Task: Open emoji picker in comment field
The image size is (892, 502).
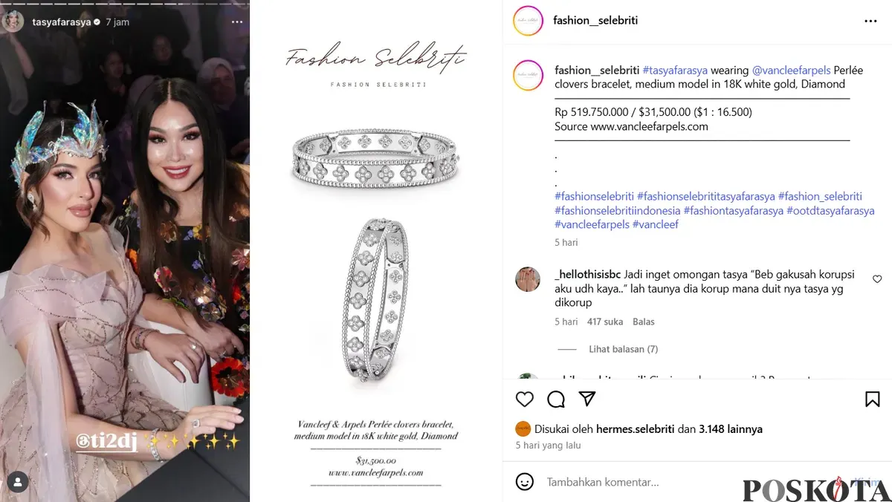Action: pyautogui.click(x=525, y=481)
